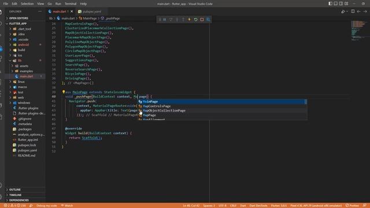Navigate forward with right arrow icon

(365, 12)
